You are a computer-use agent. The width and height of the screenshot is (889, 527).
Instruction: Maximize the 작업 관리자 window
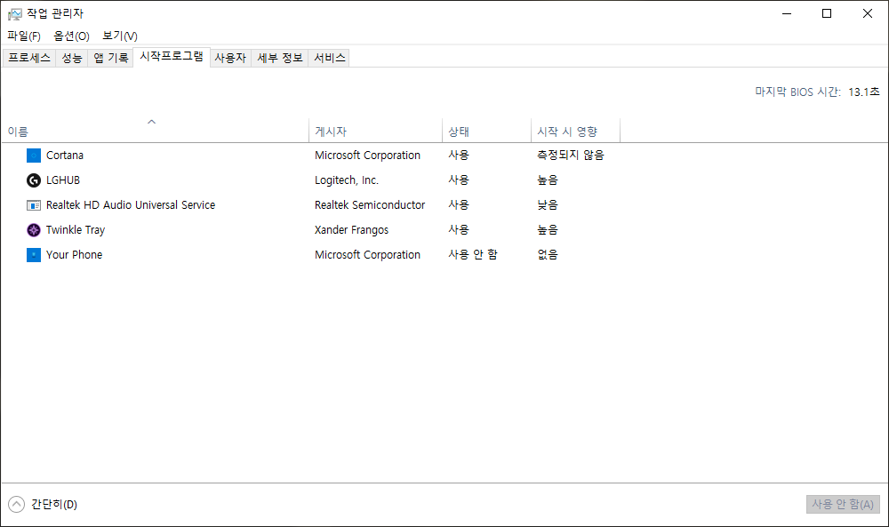[x=827, y=13]
